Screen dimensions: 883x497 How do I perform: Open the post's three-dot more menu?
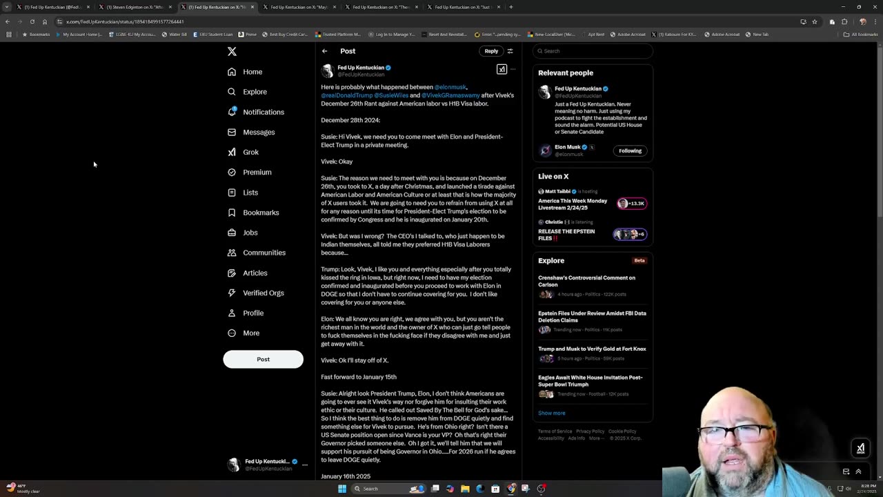(513, 69)
